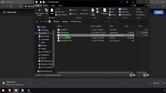
Task: Open the Windows Start menu
Action: tap(3, 90)
